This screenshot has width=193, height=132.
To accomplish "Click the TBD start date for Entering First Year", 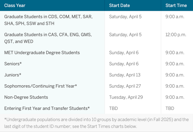I will [114, 108].
